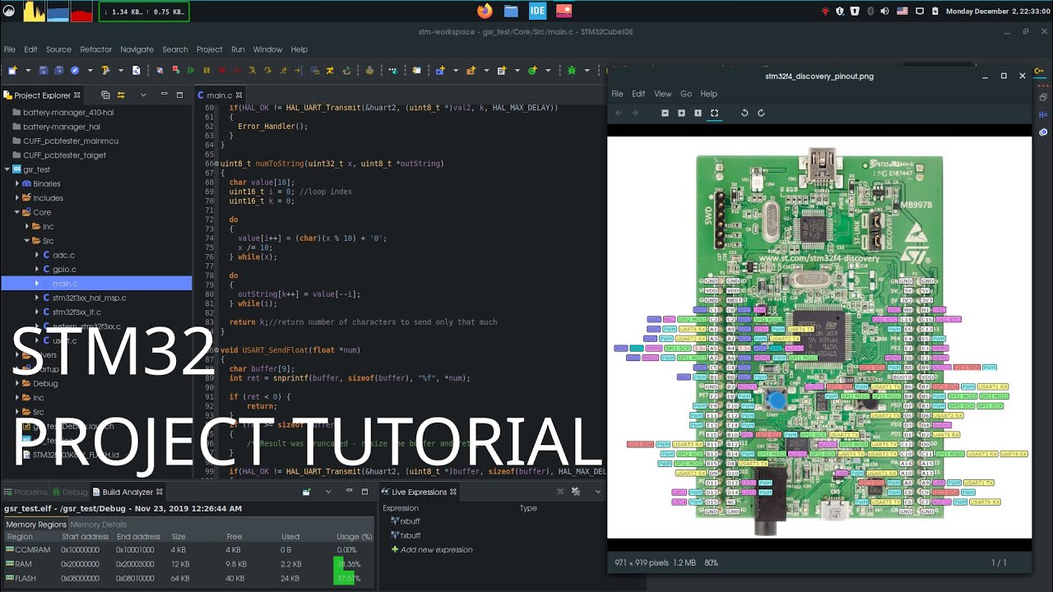Open Go menu in image viewer
Screen dimensions: 1053x592
[685, 94]
